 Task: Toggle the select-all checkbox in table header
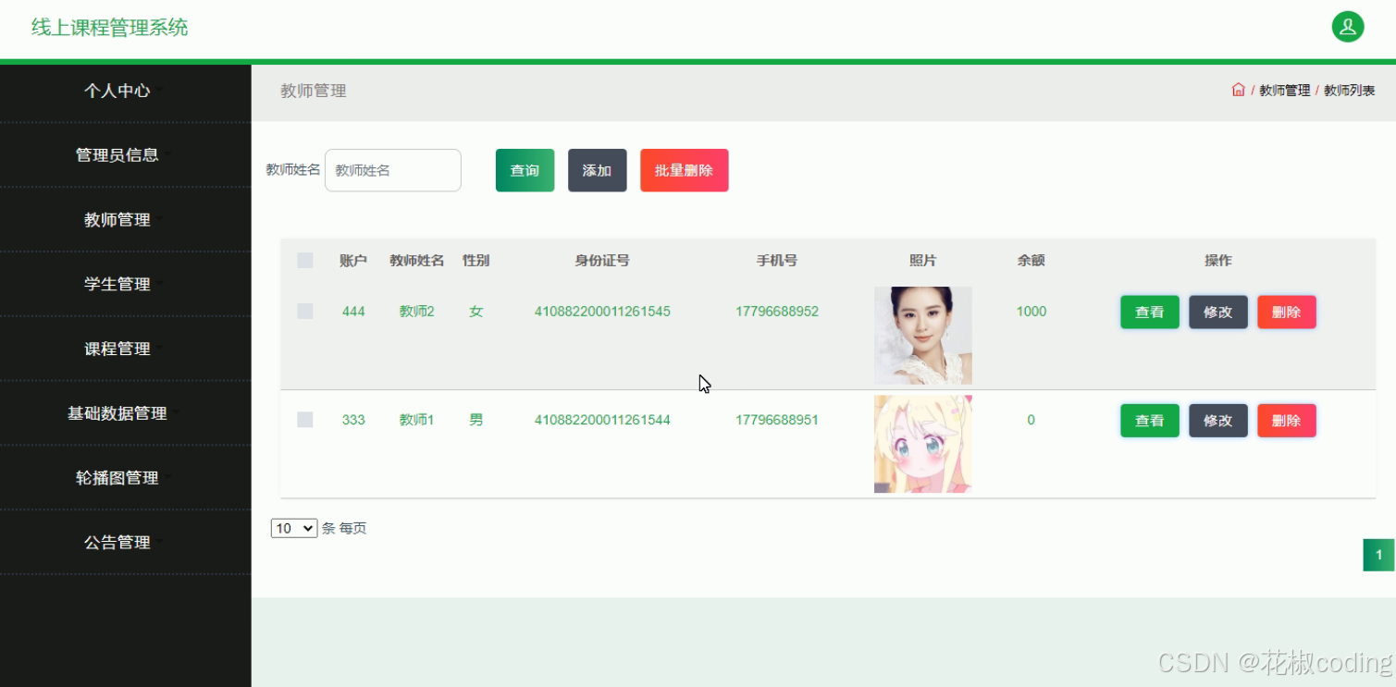click(x=305, y=260)
